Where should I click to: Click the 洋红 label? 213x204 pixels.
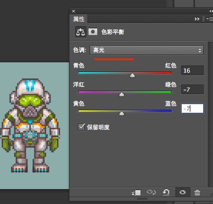(x=79, y=84)
